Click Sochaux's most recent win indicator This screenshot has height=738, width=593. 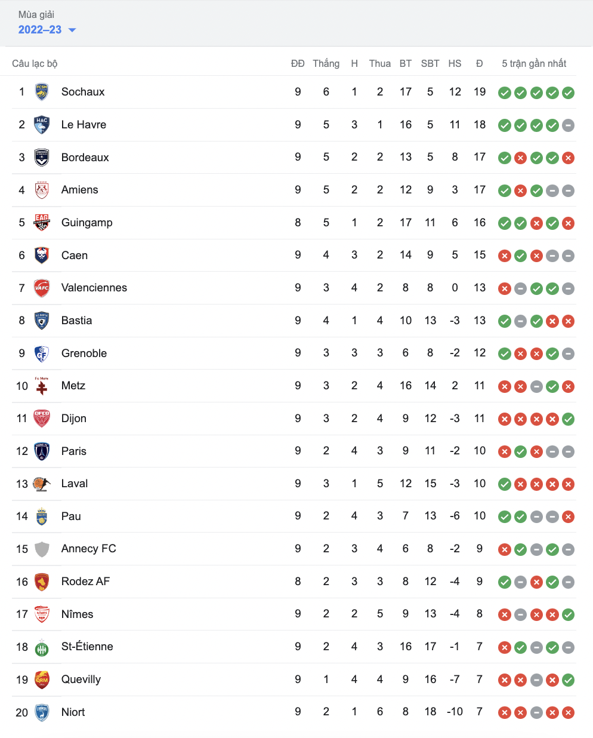[568, 93]
